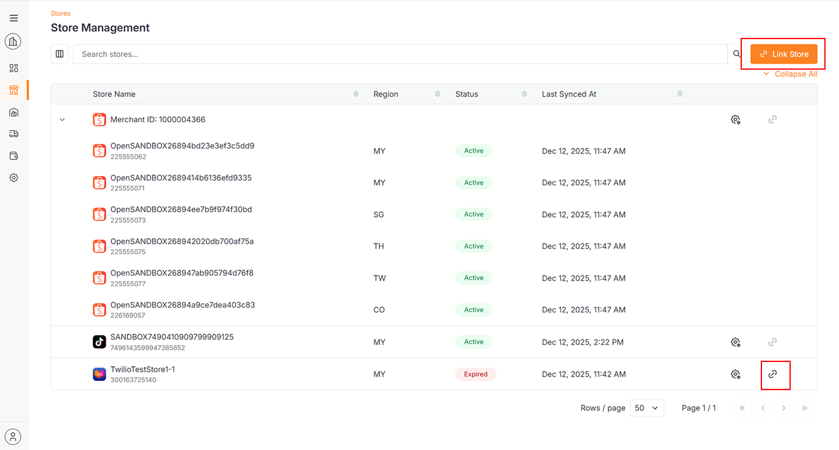The height and width of the screenshot is (450, 839).
Task: Click the Search stores input field
Action: point(400,54)
